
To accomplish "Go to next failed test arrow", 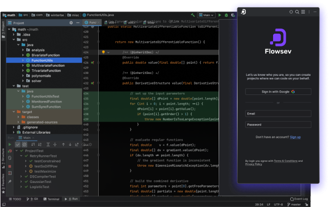I will pos(70,144).
